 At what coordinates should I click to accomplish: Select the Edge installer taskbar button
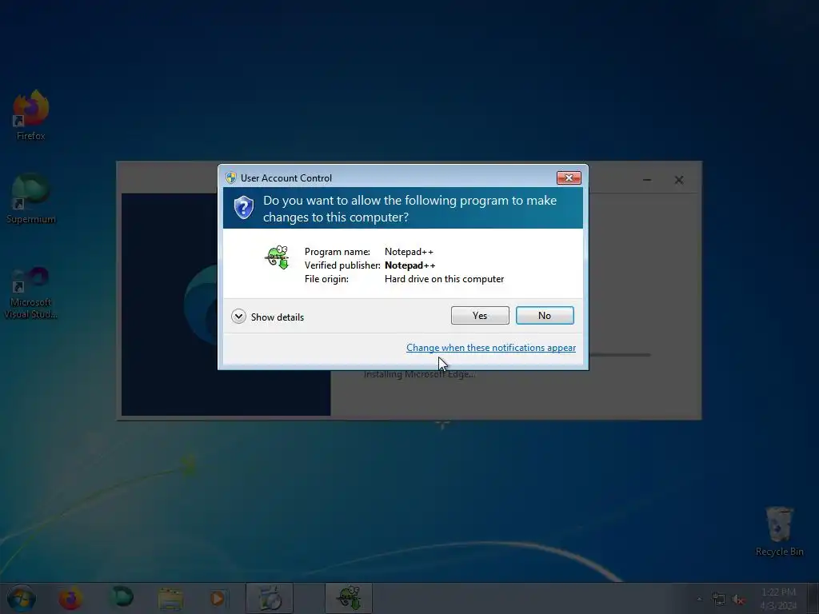click(270, 598)
